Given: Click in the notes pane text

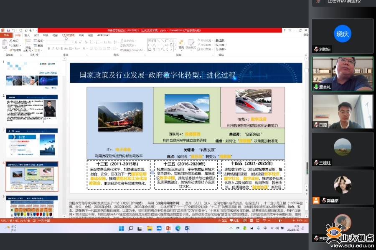Looking at the screenshot, I should click(x=186, y=209).
